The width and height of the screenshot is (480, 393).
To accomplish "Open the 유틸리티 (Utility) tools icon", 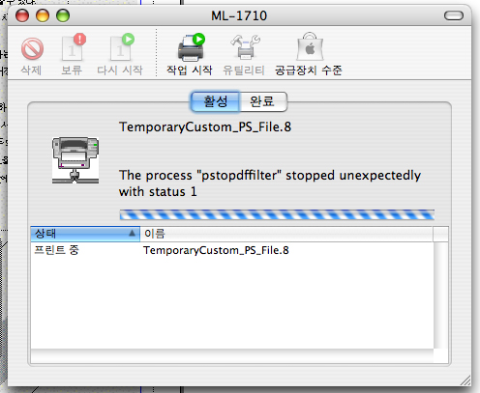I will 245,47.
